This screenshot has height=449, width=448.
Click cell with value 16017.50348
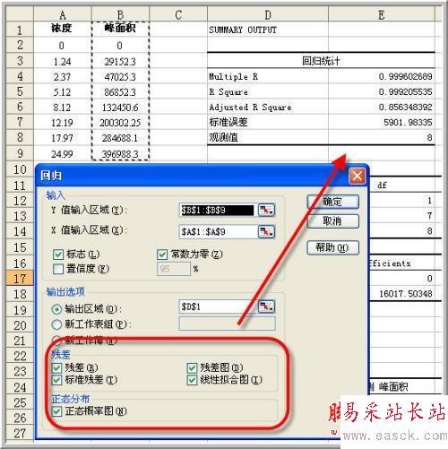coord(402,294)
